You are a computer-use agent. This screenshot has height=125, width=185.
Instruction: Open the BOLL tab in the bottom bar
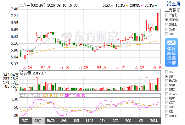click(x=154, y=121)
